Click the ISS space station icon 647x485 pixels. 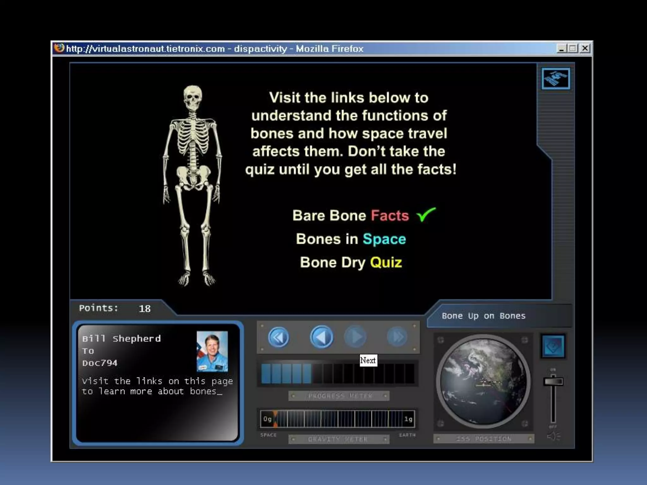[556, 78]
